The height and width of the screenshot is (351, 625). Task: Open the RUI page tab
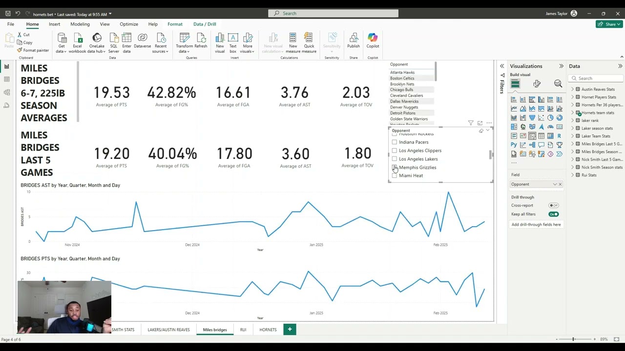pos(243,330)
